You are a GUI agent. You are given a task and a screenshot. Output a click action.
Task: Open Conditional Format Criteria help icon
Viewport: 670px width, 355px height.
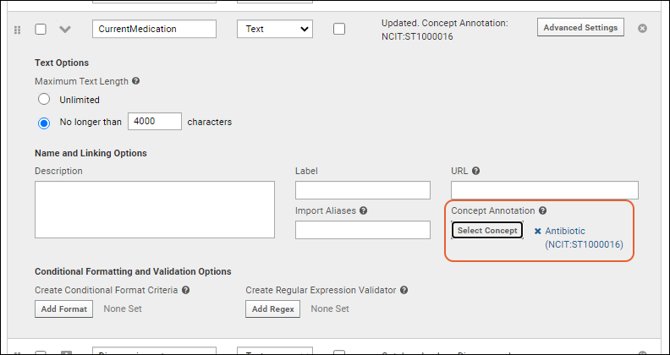185,290
